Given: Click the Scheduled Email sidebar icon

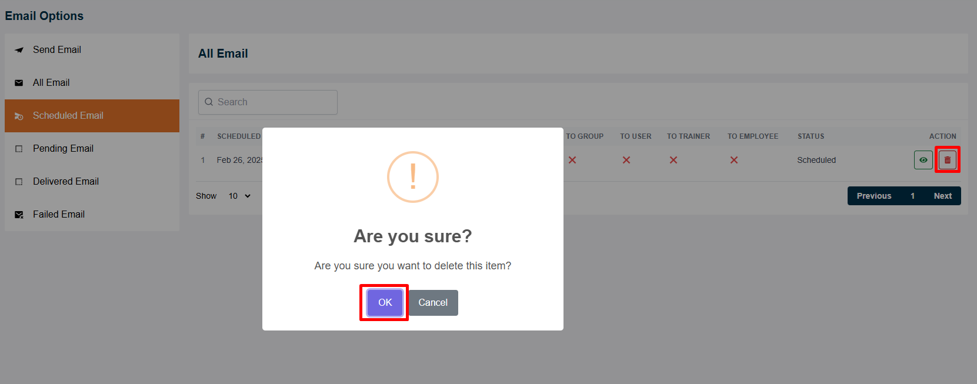Looking at the screenshot, I should pyautogui.click(x=19, y=116).
